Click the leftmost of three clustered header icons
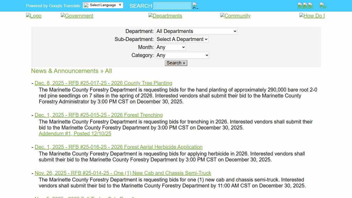 [x=300, y=6]
